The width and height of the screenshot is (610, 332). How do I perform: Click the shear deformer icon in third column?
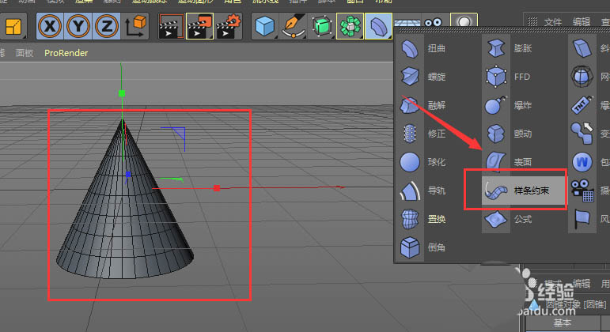[582, 48]
